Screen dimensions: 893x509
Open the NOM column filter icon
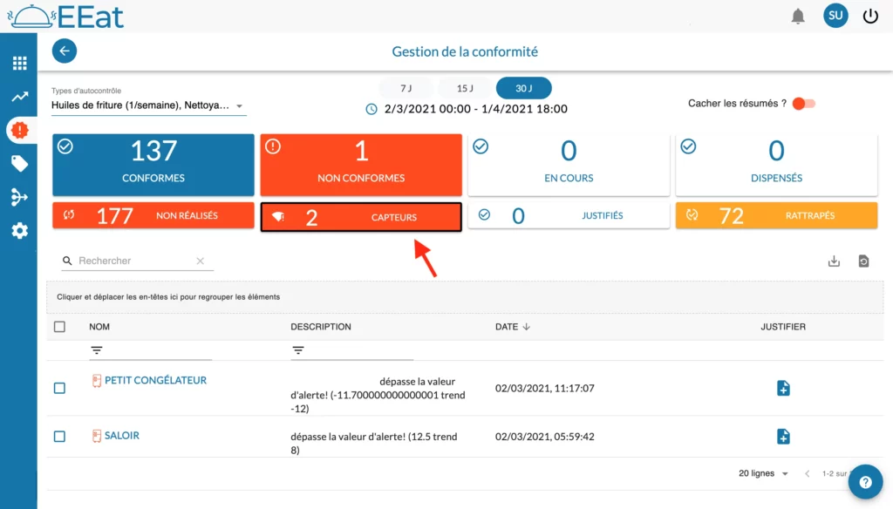[x=97, y=350]
